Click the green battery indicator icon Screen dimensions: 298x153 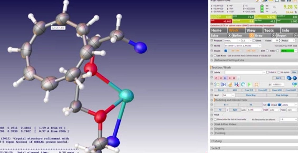pos(262,8)
